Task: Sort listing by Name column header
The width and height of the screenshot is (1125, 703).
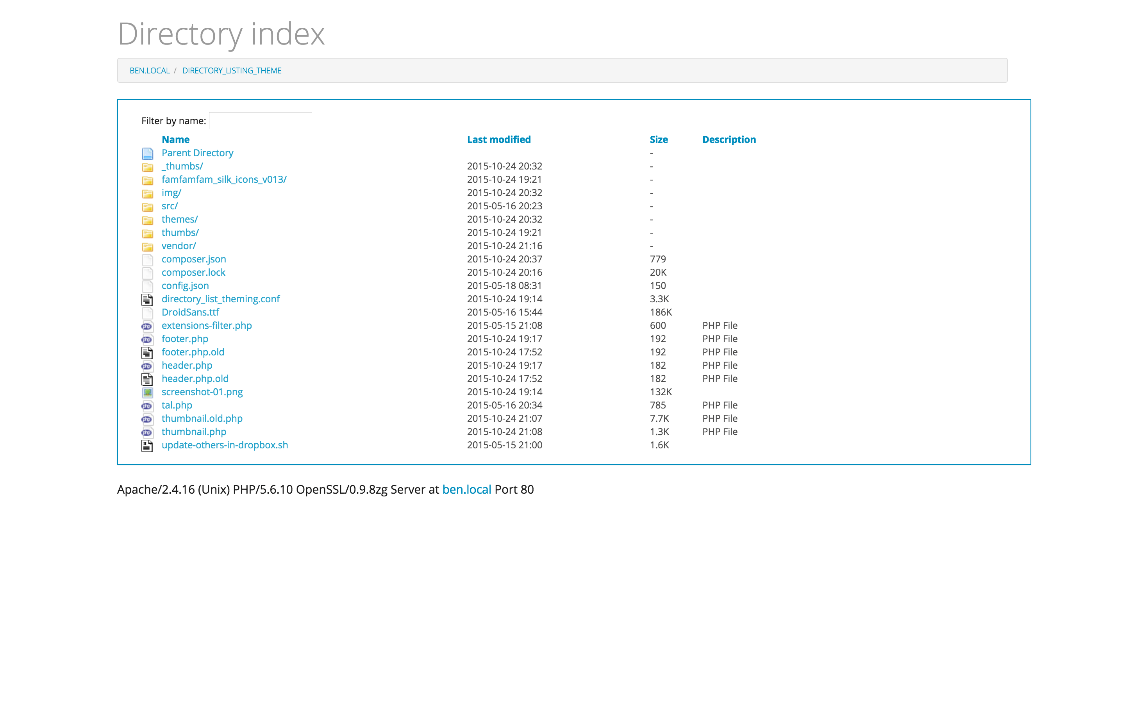Action: click(175, 139)
